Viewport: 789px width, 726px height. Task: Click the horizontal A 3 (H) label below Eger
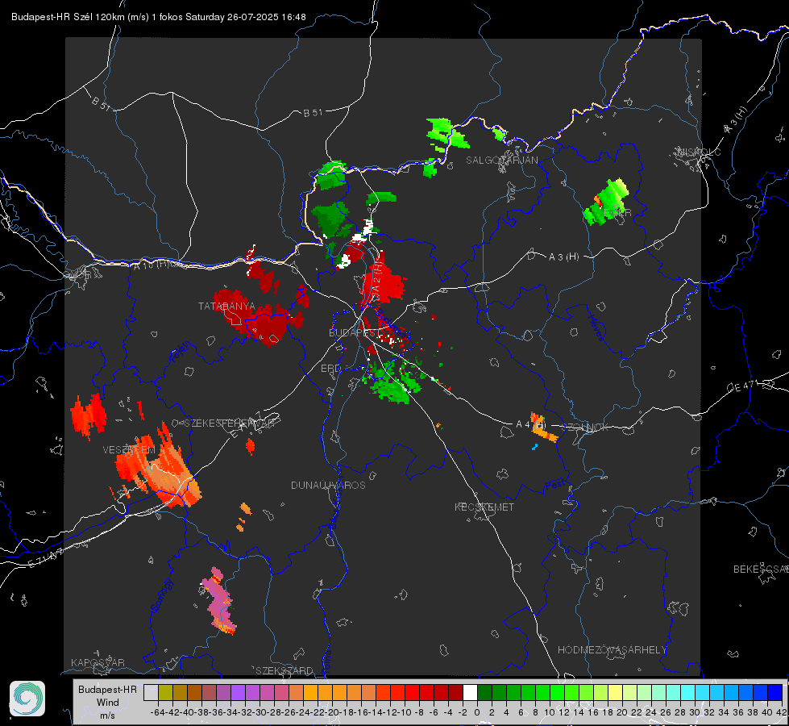tap(563, 257)
